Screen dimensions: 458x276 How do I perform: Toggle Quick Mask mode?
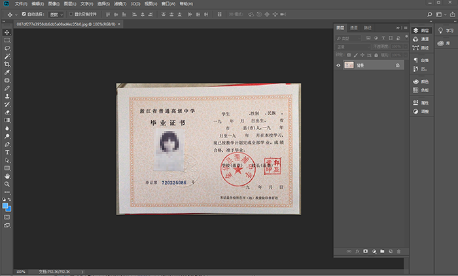click(x=7, y=217)
